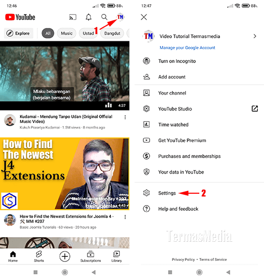Go to Home tab in bottom bar

13,256
